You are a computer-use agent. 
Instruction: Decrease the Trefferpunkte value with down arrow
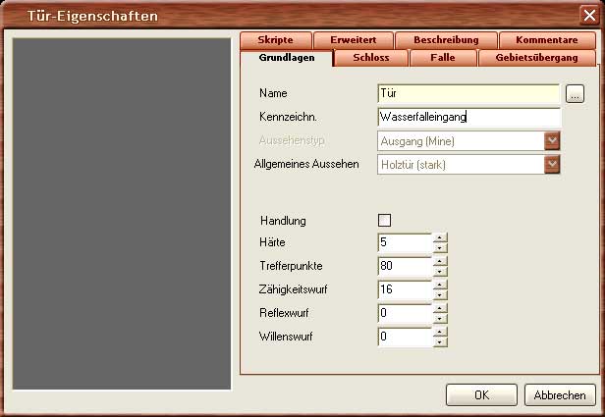[x=440, y=271]
